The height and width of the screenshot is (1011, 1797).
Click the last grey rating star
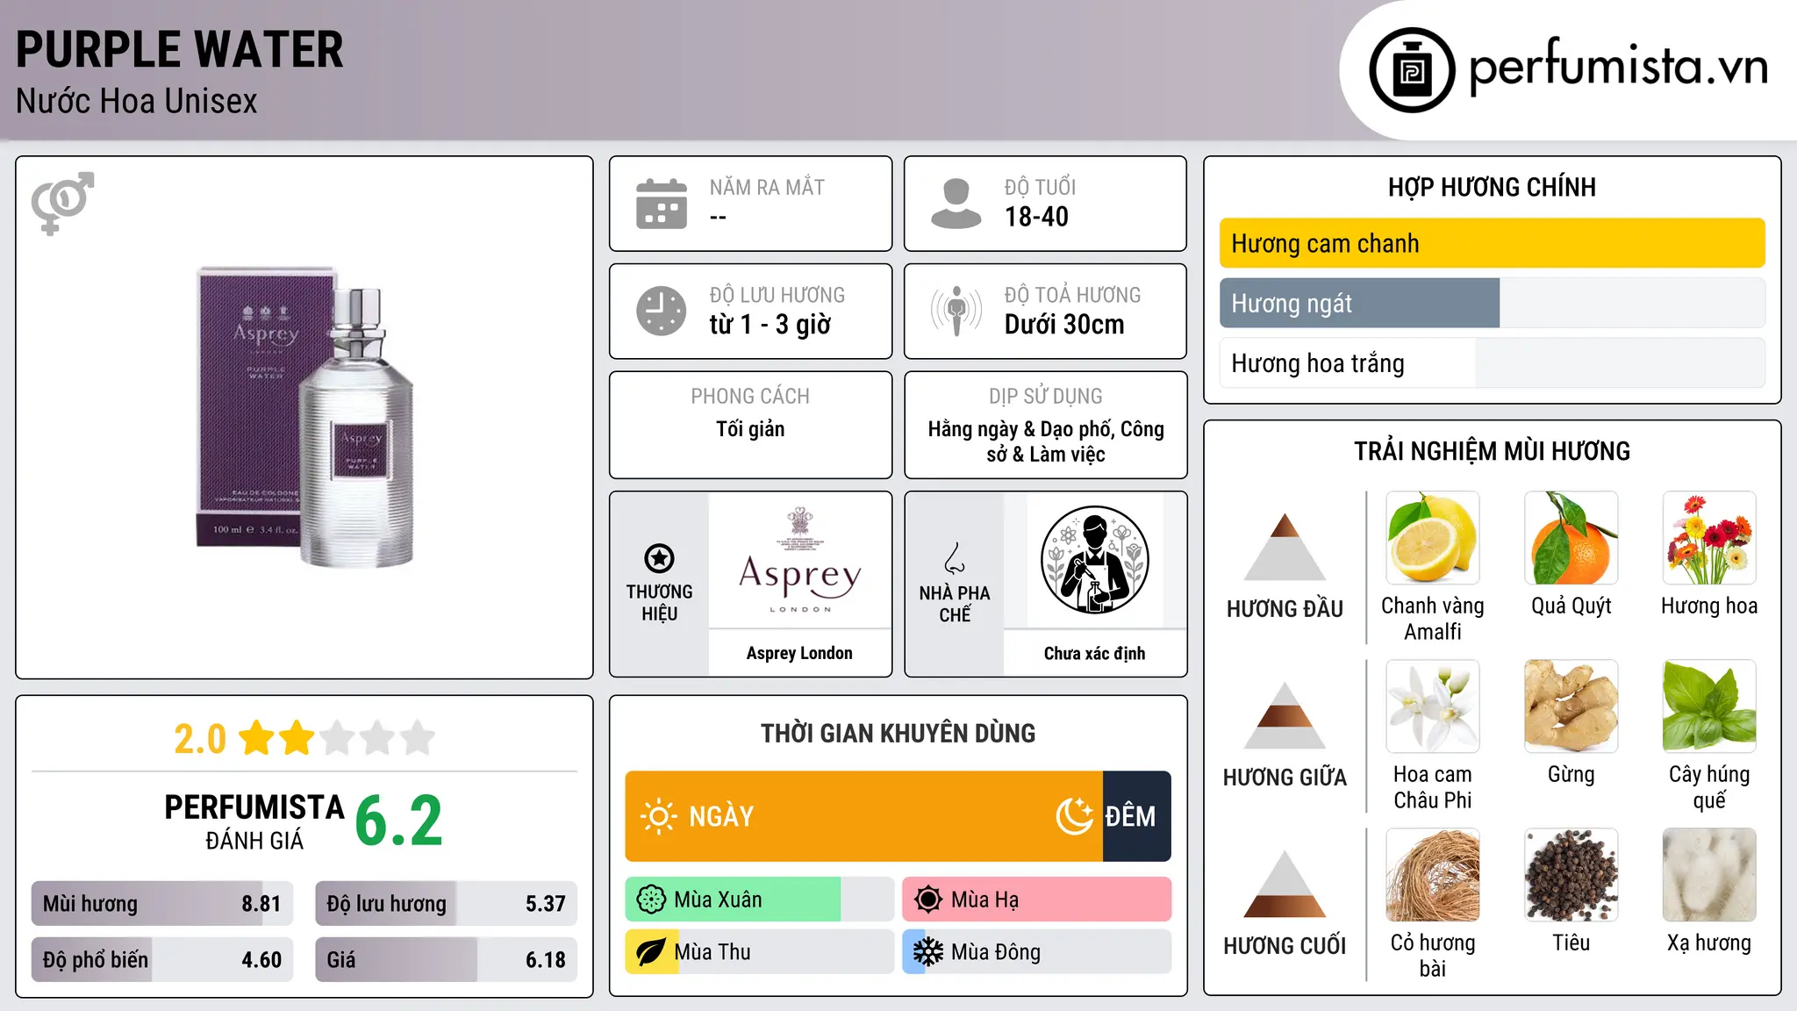click(x=418, y=738)
